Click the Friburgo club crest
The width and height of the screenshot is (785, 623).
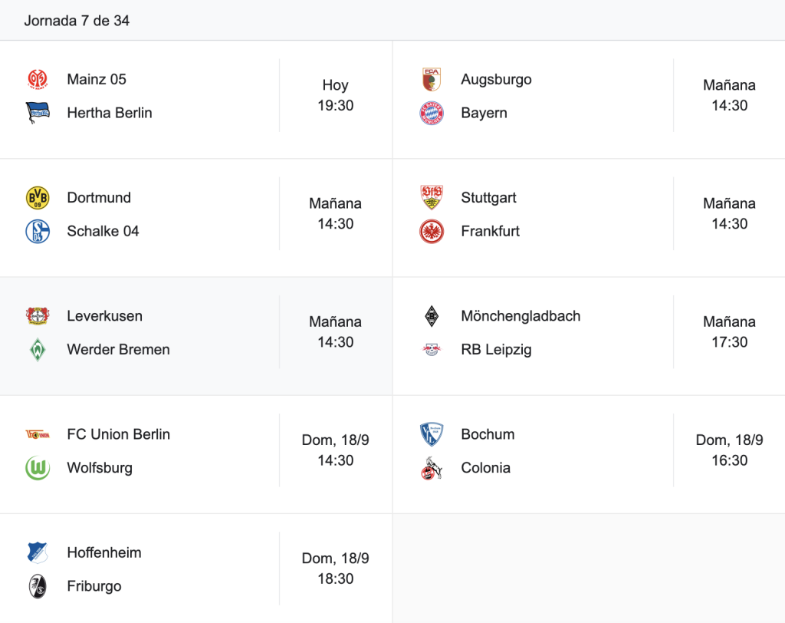tap(38, 586)
